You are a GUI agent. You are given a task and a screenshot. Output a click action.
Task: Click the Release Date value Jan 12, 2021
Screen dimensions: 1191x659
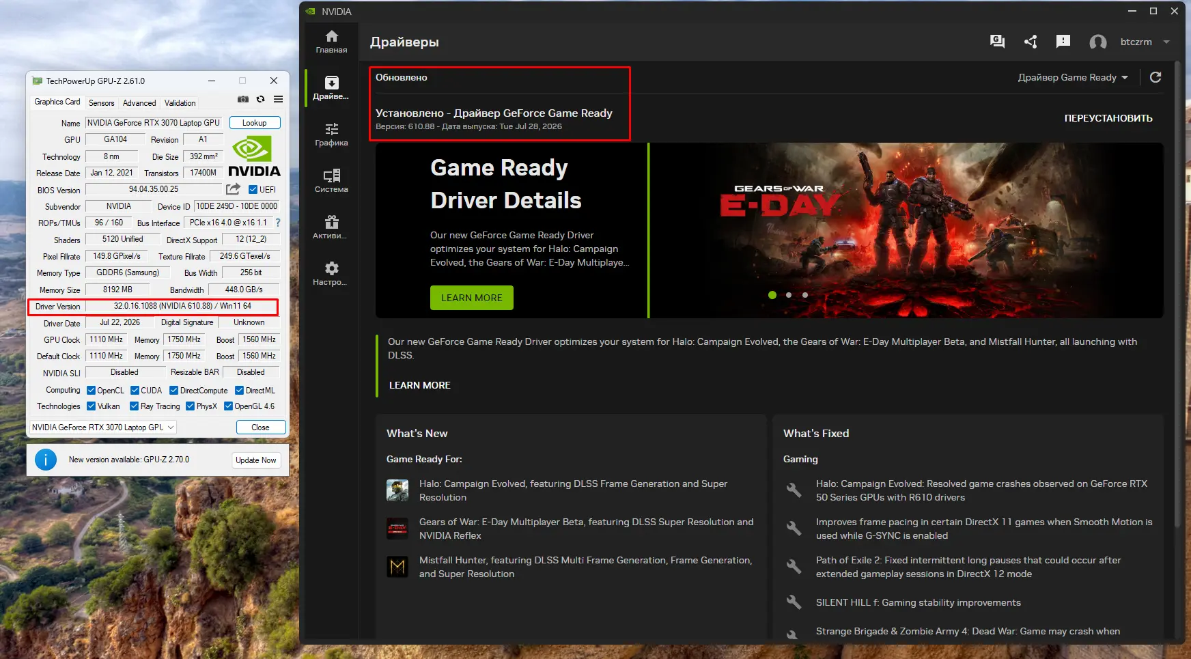click(111, 173)
